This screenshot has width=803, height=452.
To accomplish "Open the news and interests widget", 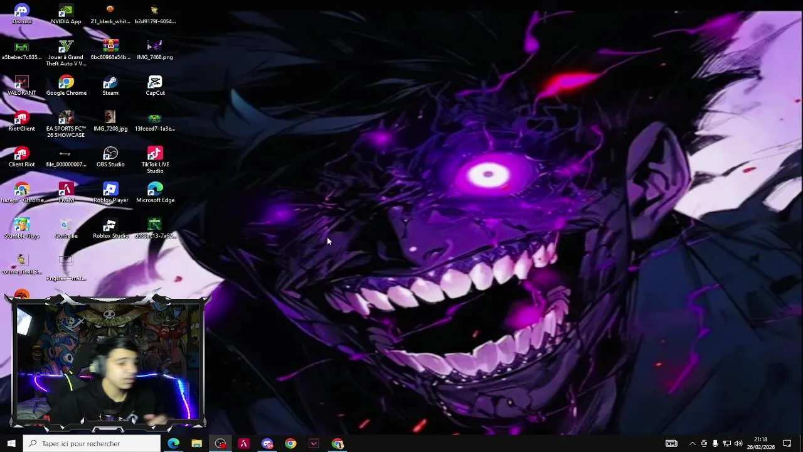I will tap(671, 443).
